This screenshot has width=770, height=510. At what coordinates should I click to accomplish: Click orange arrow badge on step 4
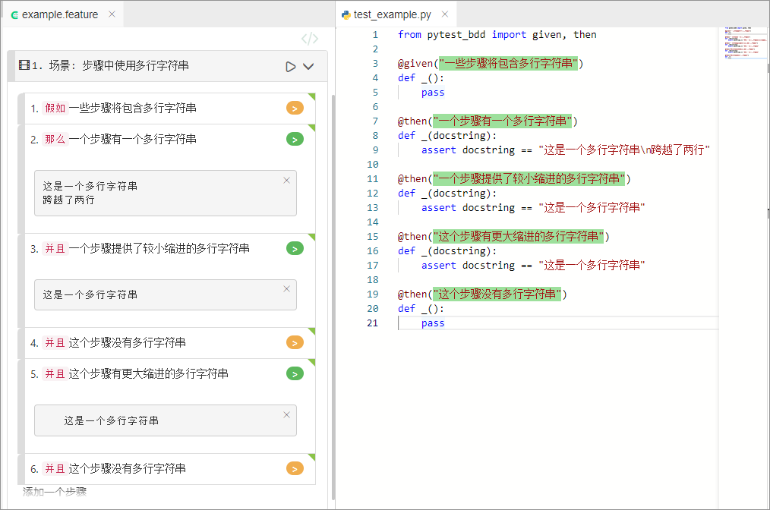coord(295,343)
